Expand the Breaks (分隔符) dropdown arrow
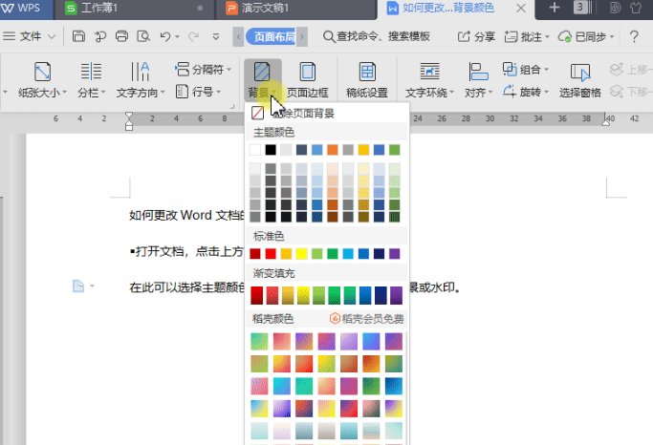653x445 pixels. pos(229,70)
